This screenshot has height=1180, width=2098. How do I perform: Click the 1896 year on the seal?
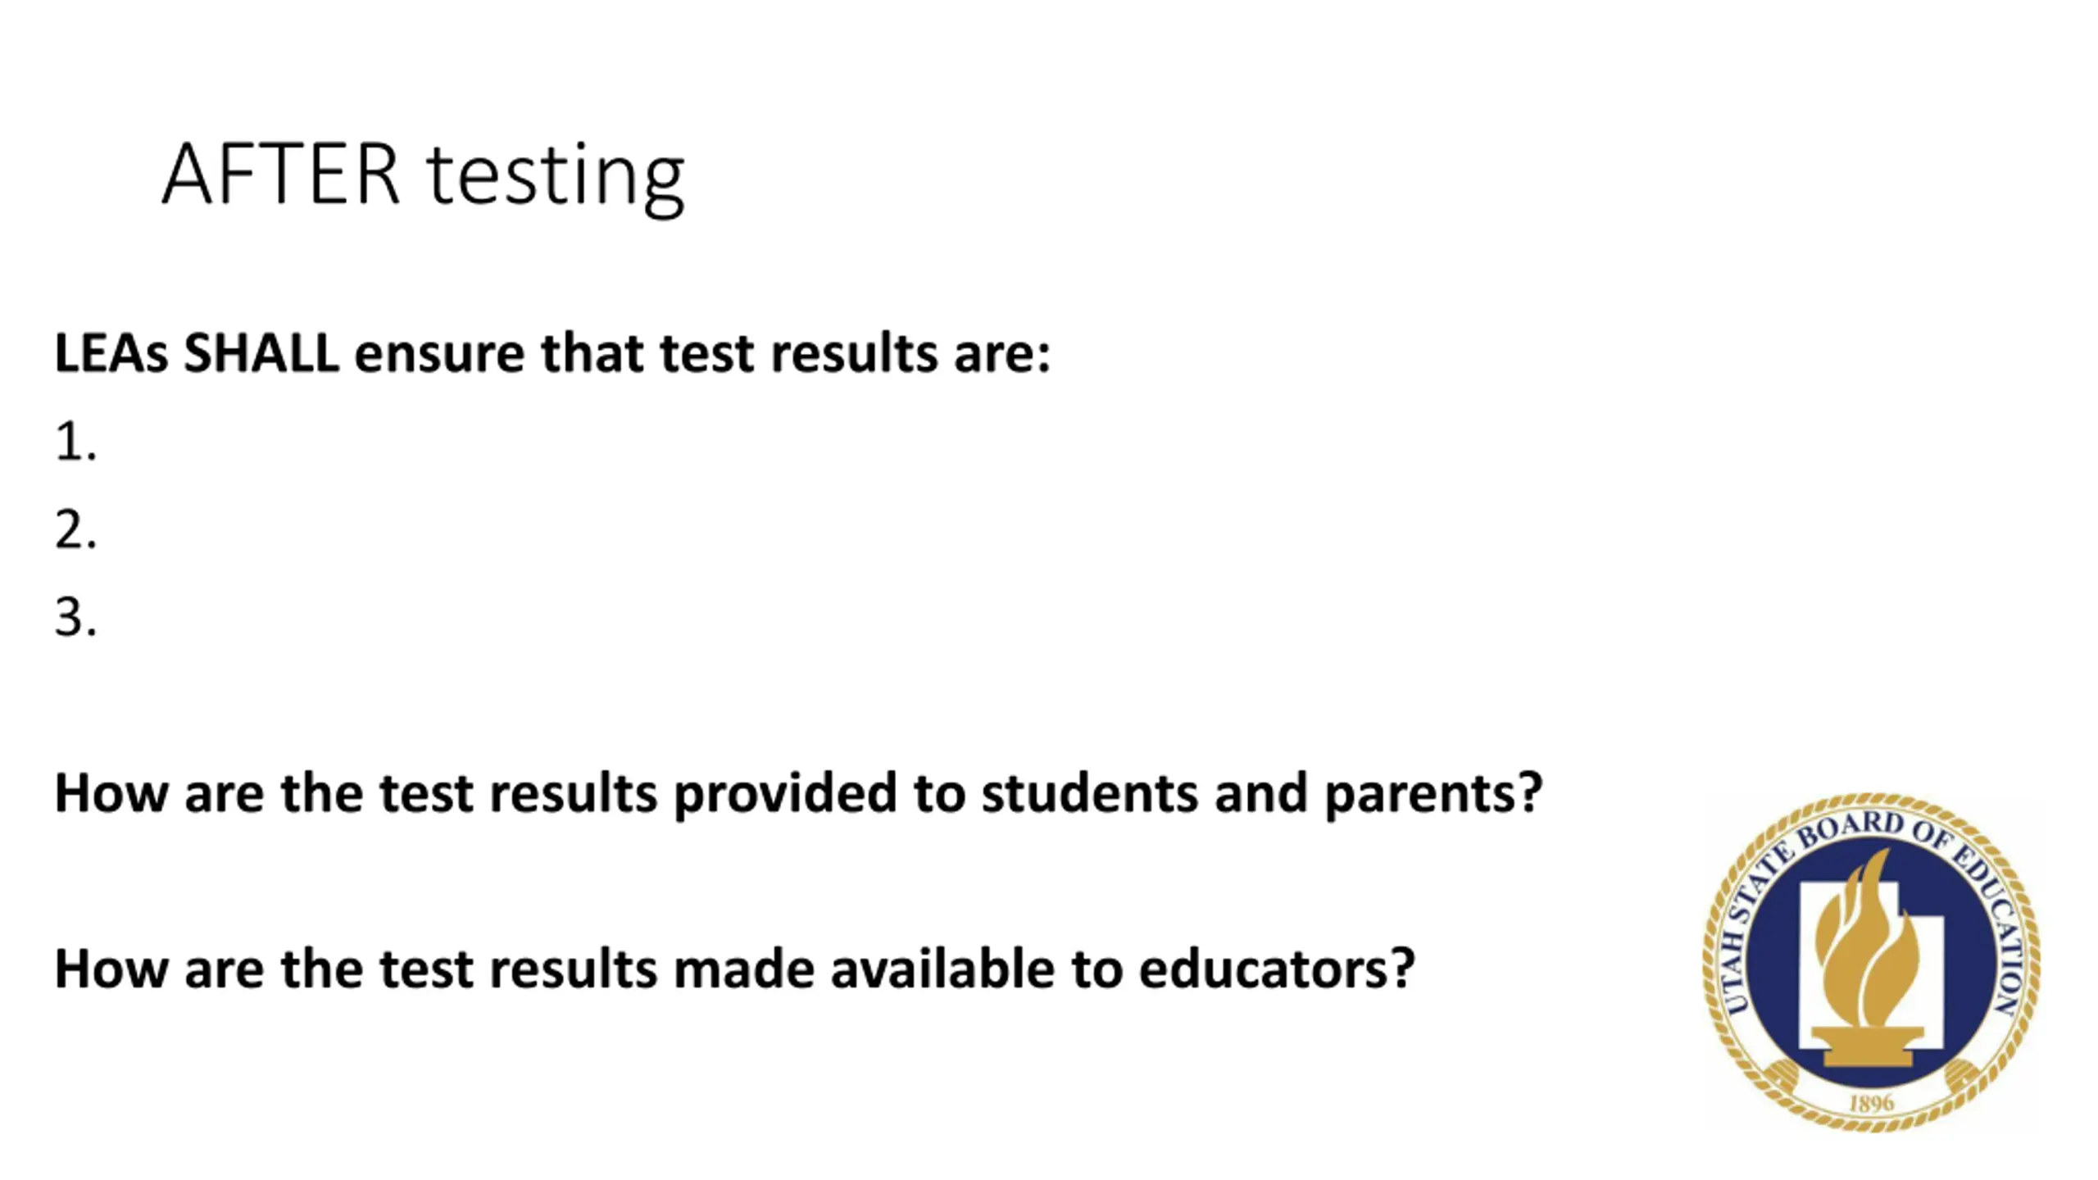[1871, 1103]
